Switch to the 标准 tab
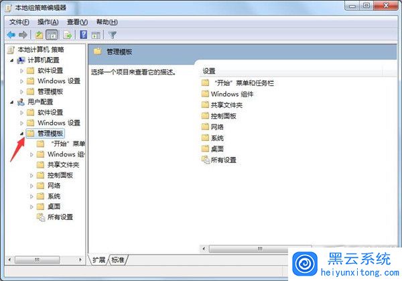Image resolution: width=402 pixels, height=281 pixels. pyautogui.click(x=118, y=260)
